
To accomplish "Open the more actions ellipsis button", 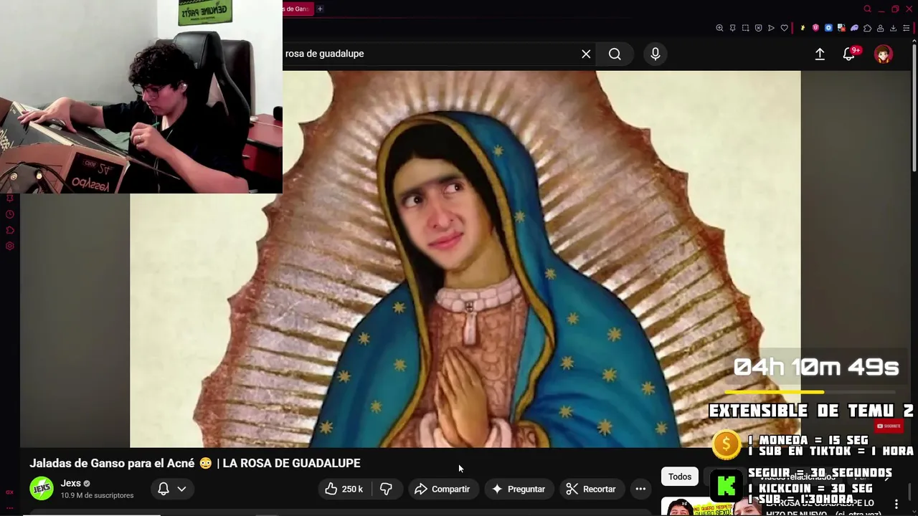I will 640,489.
